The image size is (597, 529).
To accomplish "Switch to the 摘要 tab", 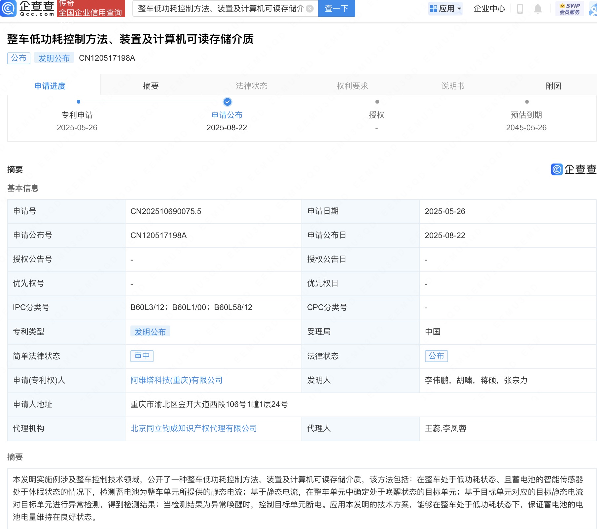I will pos(151,86).
